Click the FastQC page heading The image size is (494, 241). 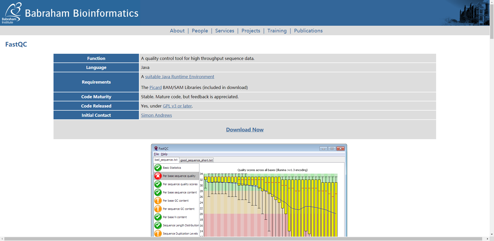(x=16, y=44)
